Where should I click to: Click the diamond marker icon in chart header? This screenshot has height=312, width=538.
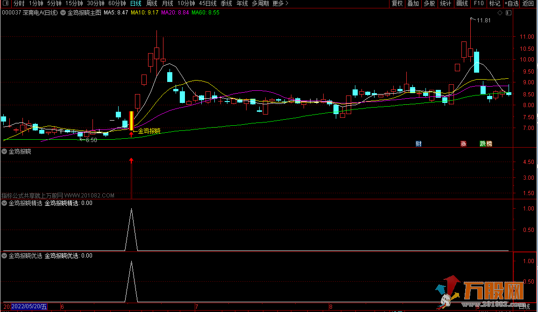tap(500, 13)
